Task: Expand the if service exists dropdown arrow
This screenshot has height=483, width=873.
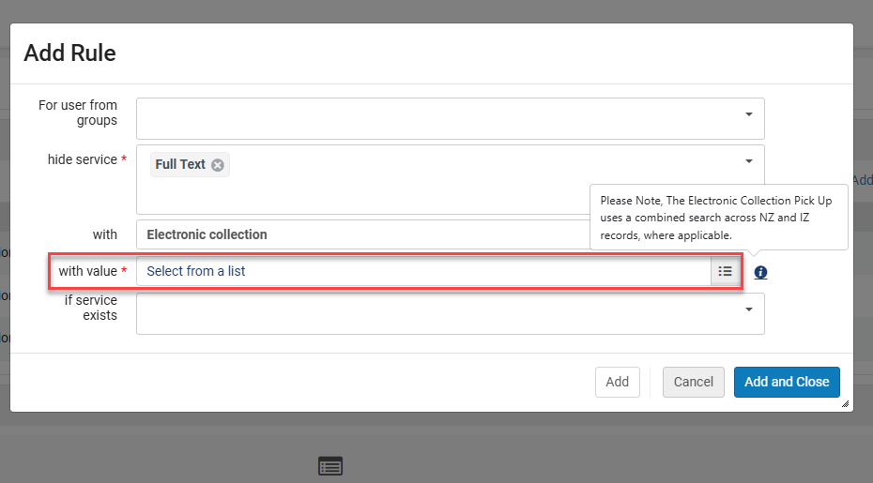Action: click(x=748, y=309)
